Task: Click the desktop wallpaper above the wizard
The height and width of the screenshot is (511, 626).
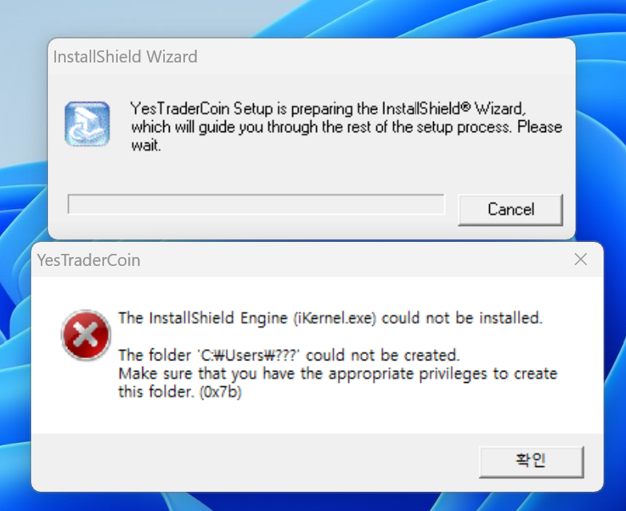Action: (x=313, y=18)
